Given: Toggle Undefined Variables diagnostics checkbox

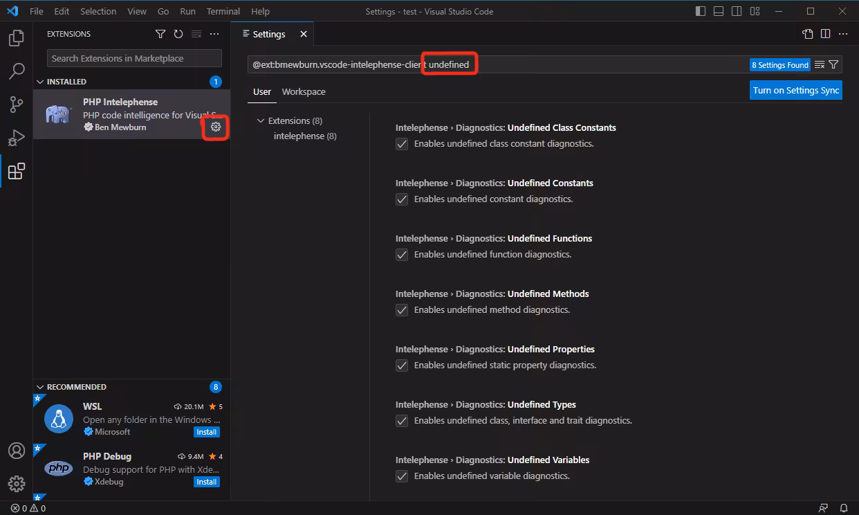Looking at the screenshot, I should pos(402,476).
